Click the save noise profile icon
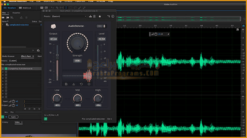247x138 pixels. (x=66, y=84)
